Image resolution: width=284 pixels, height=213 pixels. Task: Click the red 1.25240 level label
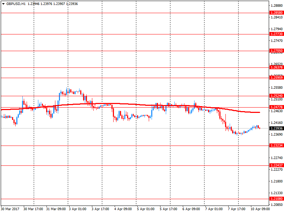coord(277,96)
